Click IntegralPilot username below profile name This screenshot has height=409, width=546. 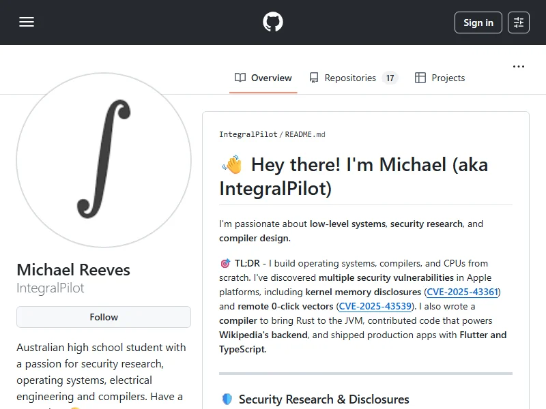point(51,288)
